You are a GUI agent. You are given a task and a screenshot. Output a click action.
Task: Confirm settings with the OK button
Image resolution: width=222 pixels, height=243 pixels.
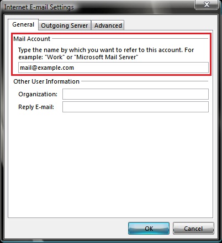click(149, 229)
